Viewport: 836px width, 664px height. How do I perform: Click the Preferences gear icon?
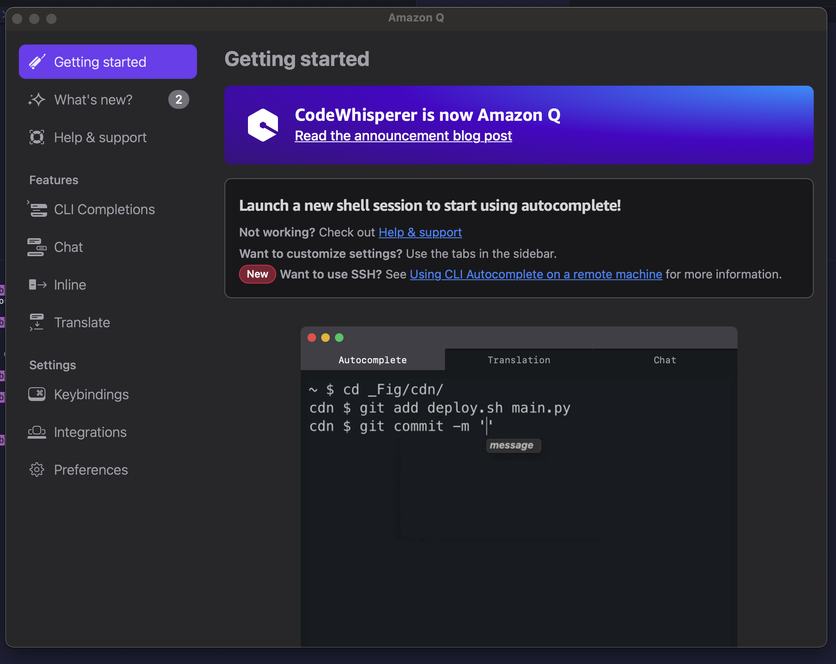tap(37, 470)
